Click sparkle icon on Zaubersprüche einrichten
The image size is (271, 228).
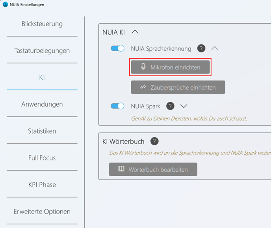point(143,87)
